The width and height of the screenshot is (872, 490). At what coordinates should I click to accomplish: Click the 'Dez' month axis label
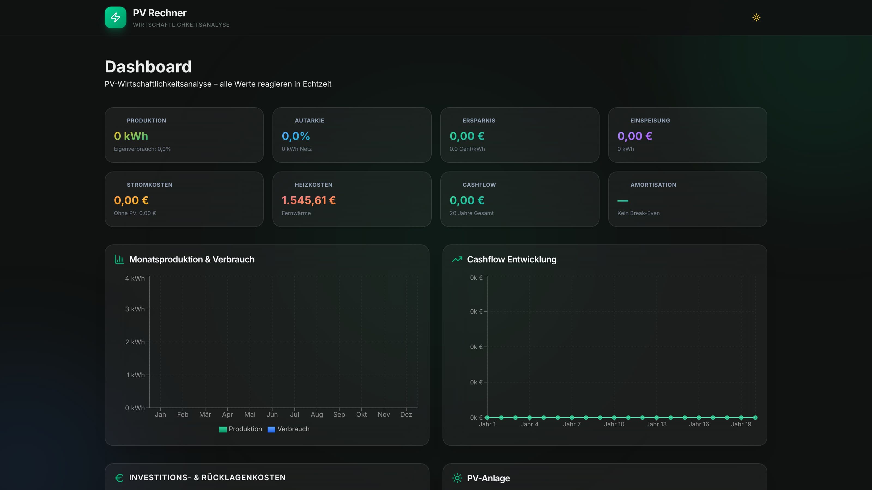(406, 414)
